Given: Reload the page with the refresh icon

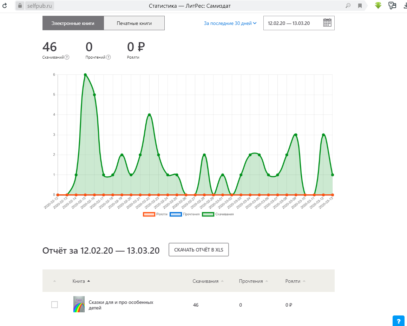Looking at the screenshot, I should point(5,6).
